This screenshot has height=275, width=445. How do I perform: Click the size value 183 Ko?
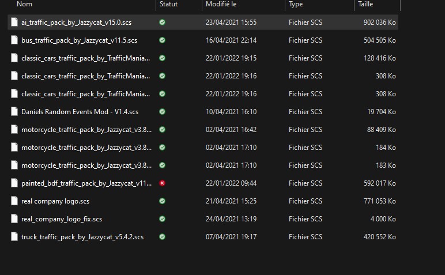coord(386,165)
